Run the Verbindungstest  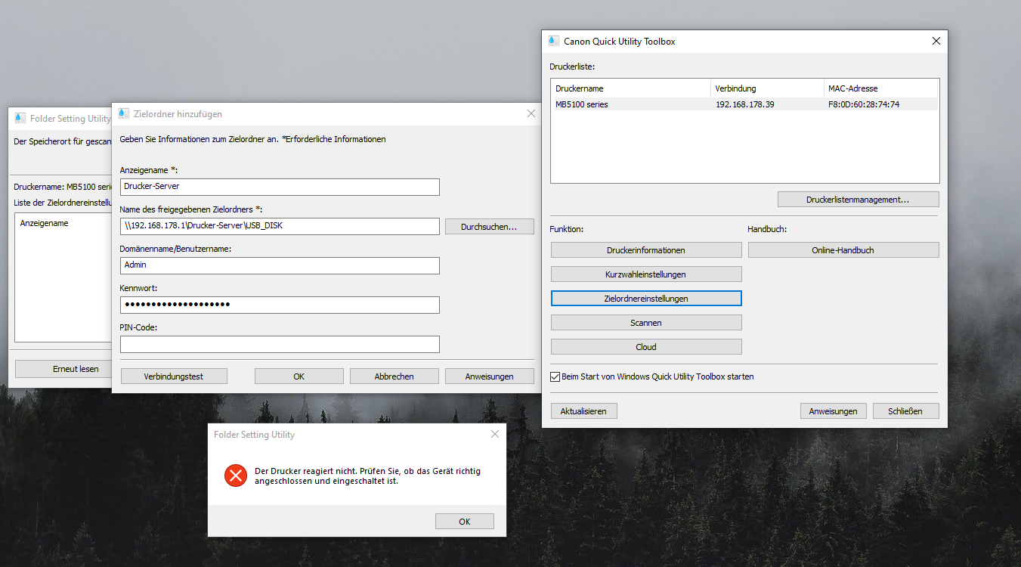click(174, 376)
